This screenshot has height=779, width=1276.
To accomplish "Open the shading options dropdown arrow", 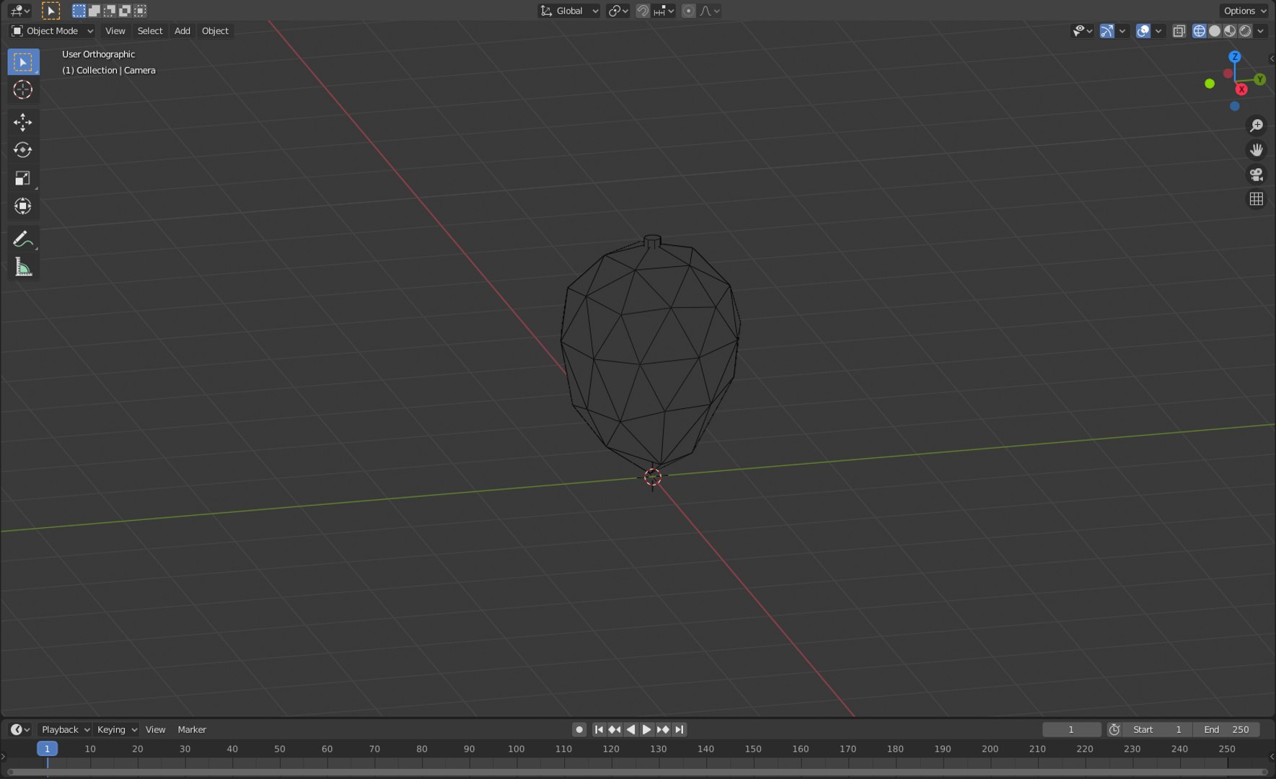I will tap(1260, 31).
